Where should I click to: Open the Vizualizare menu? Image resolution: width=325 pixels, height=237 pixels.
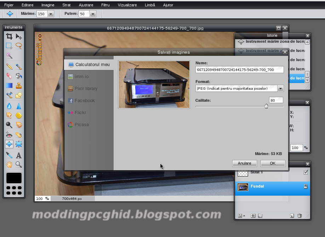(127, 5)
